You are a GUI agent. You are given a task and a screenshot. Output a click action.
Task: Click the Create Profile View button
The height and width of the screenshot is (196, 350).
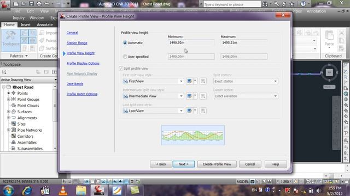217,164
